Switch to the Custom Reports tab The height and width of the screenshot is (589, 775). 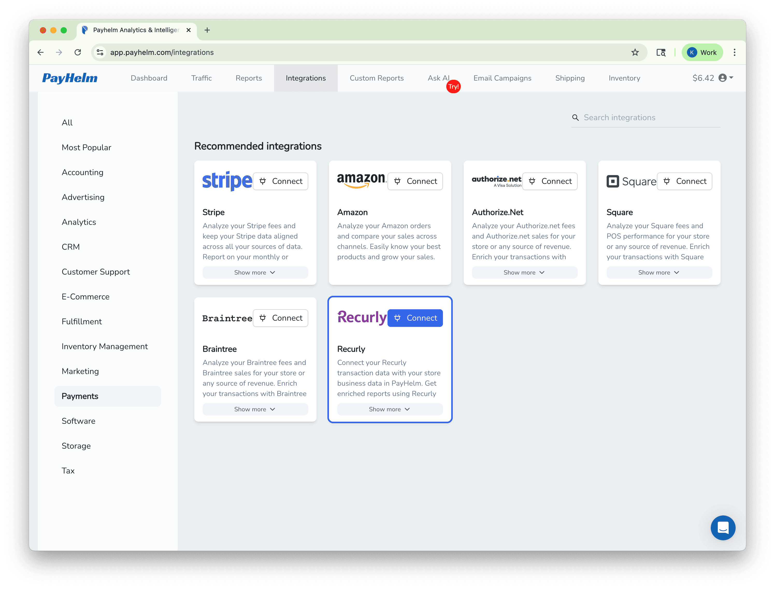click(x=376, y=78)
